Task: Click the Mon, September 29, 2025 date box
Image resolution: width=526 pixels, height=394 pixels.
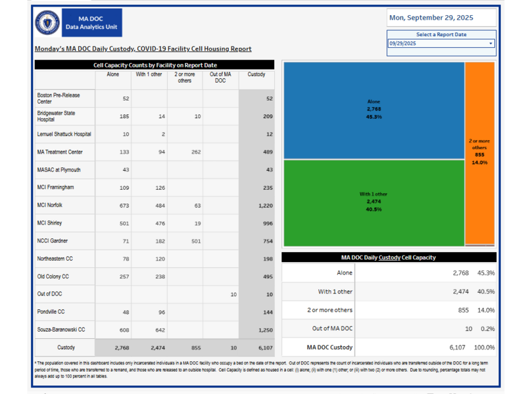Action: pyautogui.click(x=441, y=18)
